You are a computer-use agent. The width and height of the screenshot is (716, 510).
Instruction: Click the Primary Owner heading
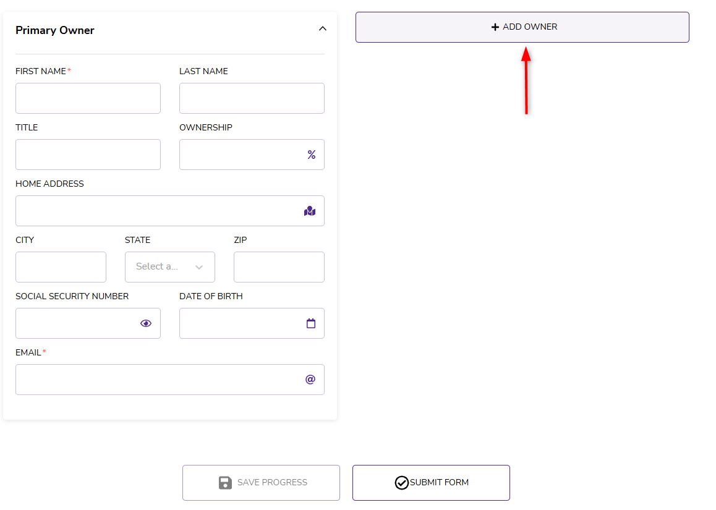(55, 30)
